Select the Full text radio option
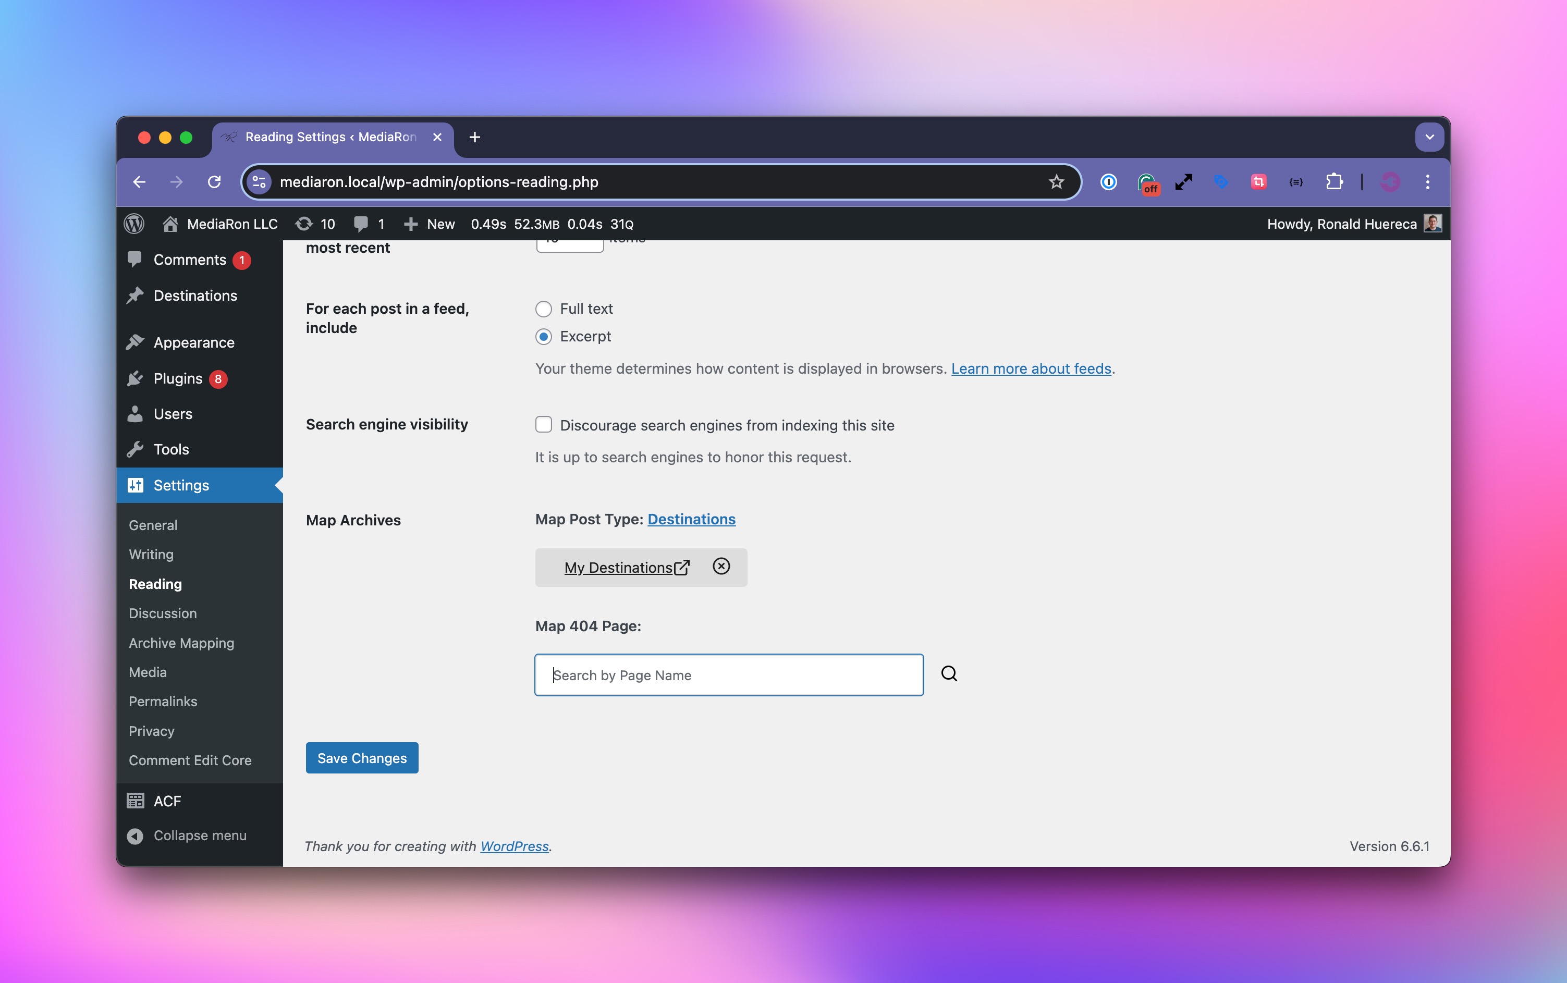Viewport: 1567px width, 983px height. click(x=544, y=309)
